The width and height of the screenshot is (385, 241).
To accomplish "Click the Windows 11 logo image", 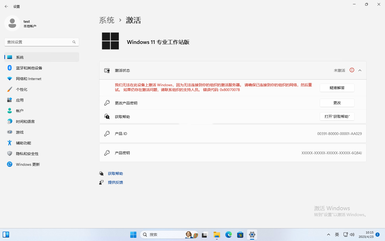I will (x=110, y=41).
